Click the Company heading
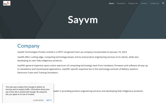 coord(28,46)
